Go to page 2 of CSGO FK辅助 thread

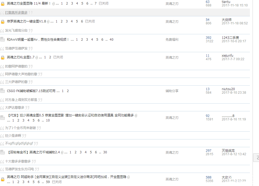pos(68,91)
